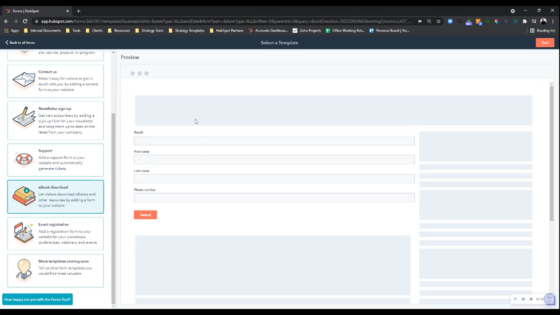Pause the screen recording

coord(523,299)
